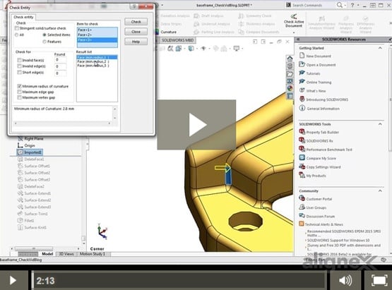
Task: Click the feature tree horizontal scrollbar
Action: [x=45, y=249]
